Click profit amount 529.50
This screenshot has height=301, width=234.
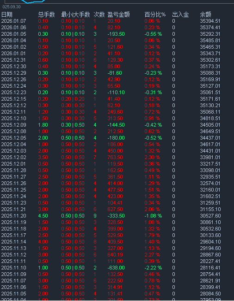click(x=115, y=235)
